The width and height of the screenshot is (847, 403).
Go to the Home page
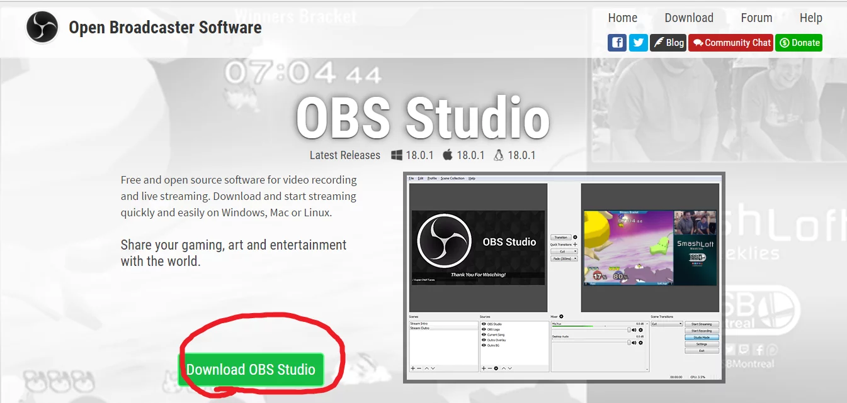[x=623, y=18]
